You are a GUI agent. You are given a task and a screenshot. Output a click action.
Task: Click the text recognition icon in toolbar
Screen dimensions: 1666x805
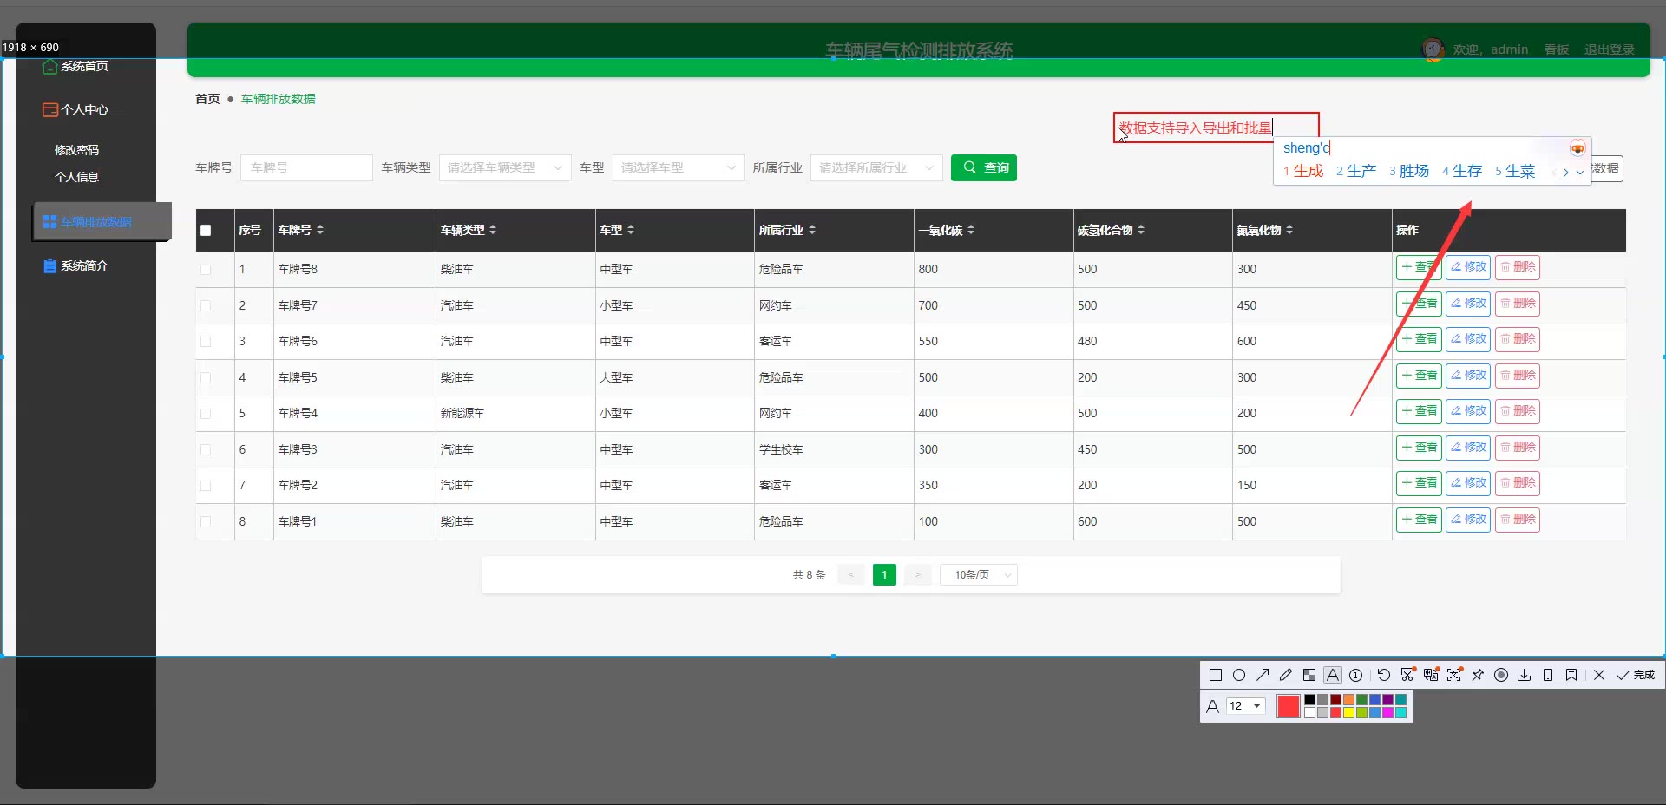1454,675
